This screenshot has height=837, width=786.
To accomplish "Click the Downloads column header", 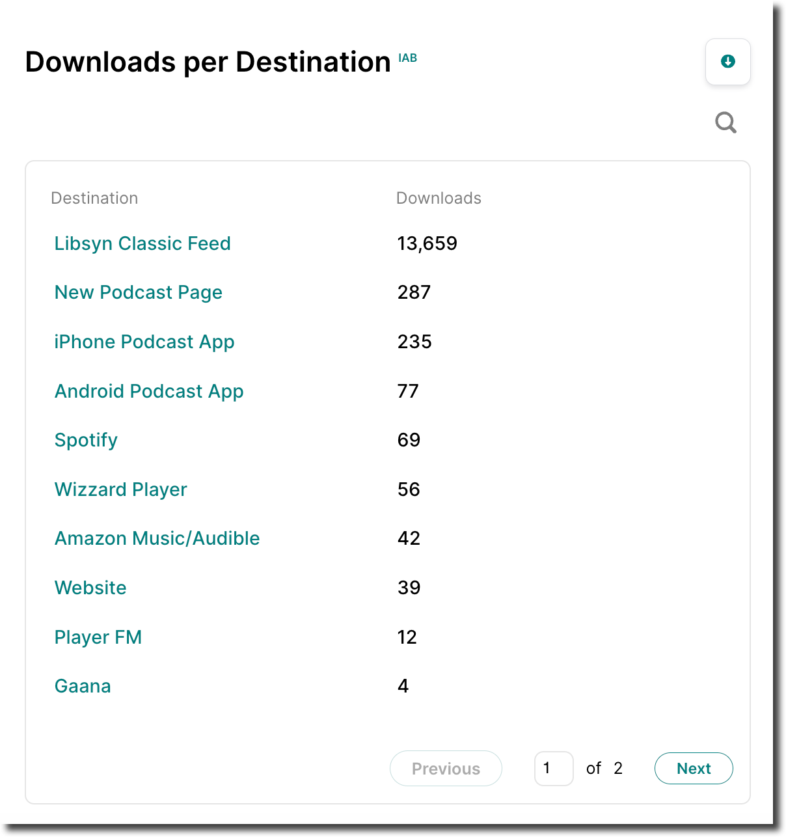I will (x=439, y=198).
